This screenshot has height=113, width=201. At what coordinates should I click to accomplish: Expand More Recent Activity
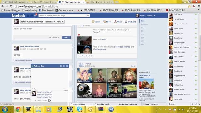86,56
